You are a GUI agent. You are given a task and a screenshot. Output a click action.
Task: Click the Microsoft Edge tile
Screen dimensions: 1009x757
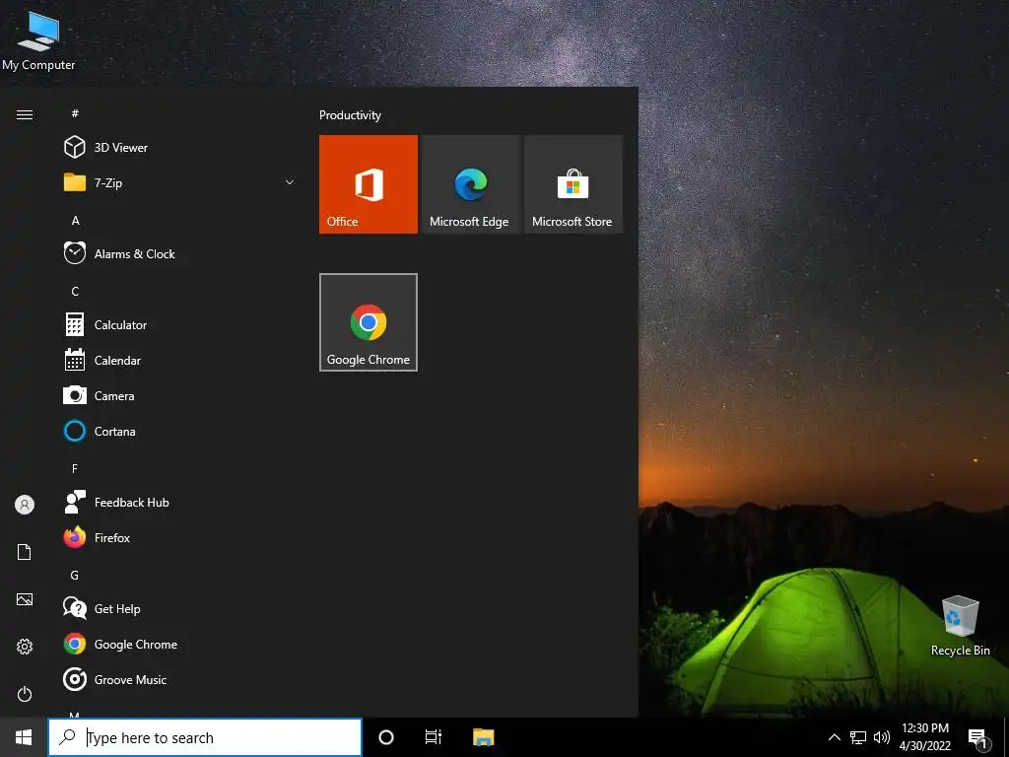[470, 184]
